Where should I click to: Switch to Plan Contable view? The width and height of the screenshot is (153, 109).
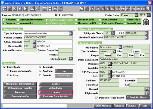click(x=100, y=20)
